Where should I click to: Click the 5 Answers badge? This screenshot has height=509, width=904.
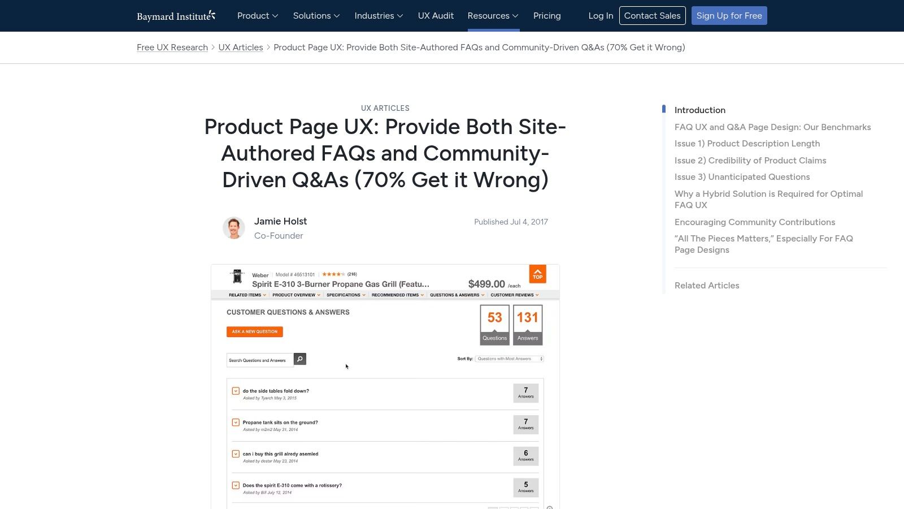click(x=526, y=488)
